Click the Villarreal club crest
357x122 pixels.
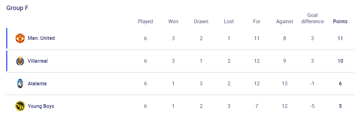click(x=20, y=61)
